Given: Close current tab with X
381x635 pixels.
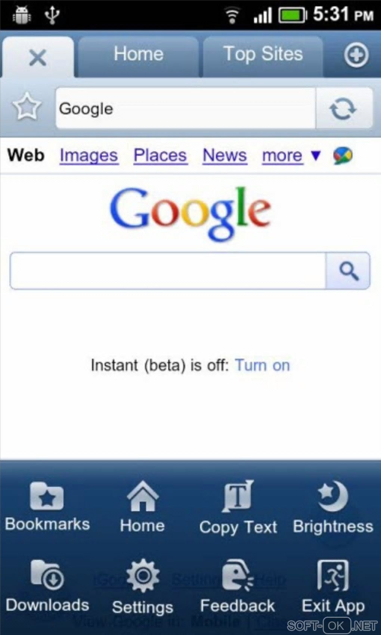Looking at the screenshot, I should pyautogui.click(x=38, y=58).
